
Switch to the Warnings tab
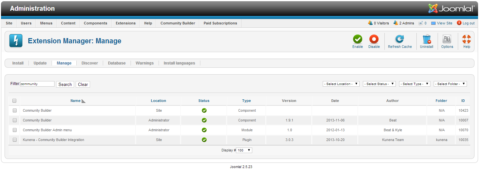(x=145, y=63)
